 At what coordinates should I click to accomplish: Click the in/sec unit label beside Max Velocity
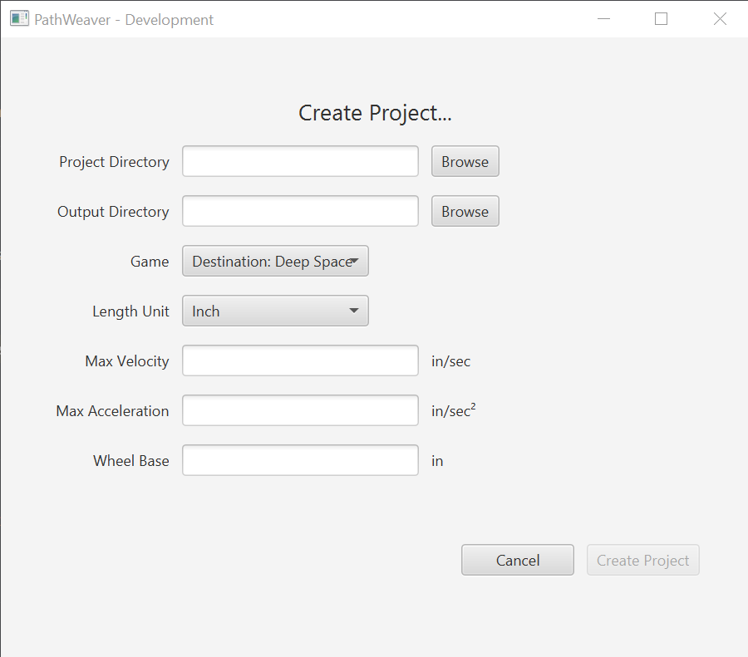450,361
